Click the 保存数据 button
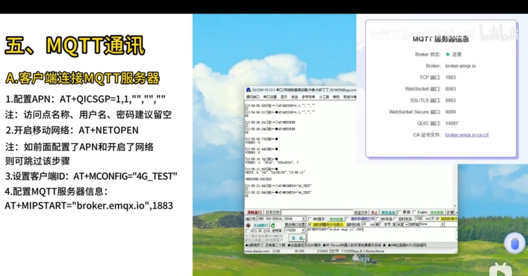The height and width of the screenshot is (276, 528). point(336,219)
